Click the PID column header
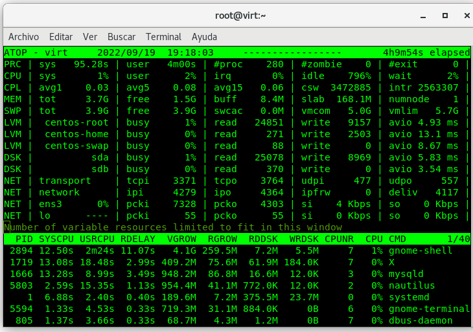The width and height of the screenshot is (473, 332). click(x=23, y=239)
